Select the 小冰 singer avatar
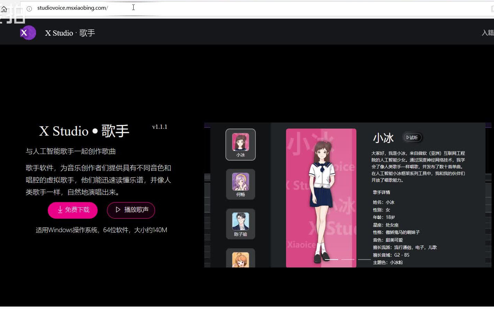The image size is (494, 309). tap(241, 145)
